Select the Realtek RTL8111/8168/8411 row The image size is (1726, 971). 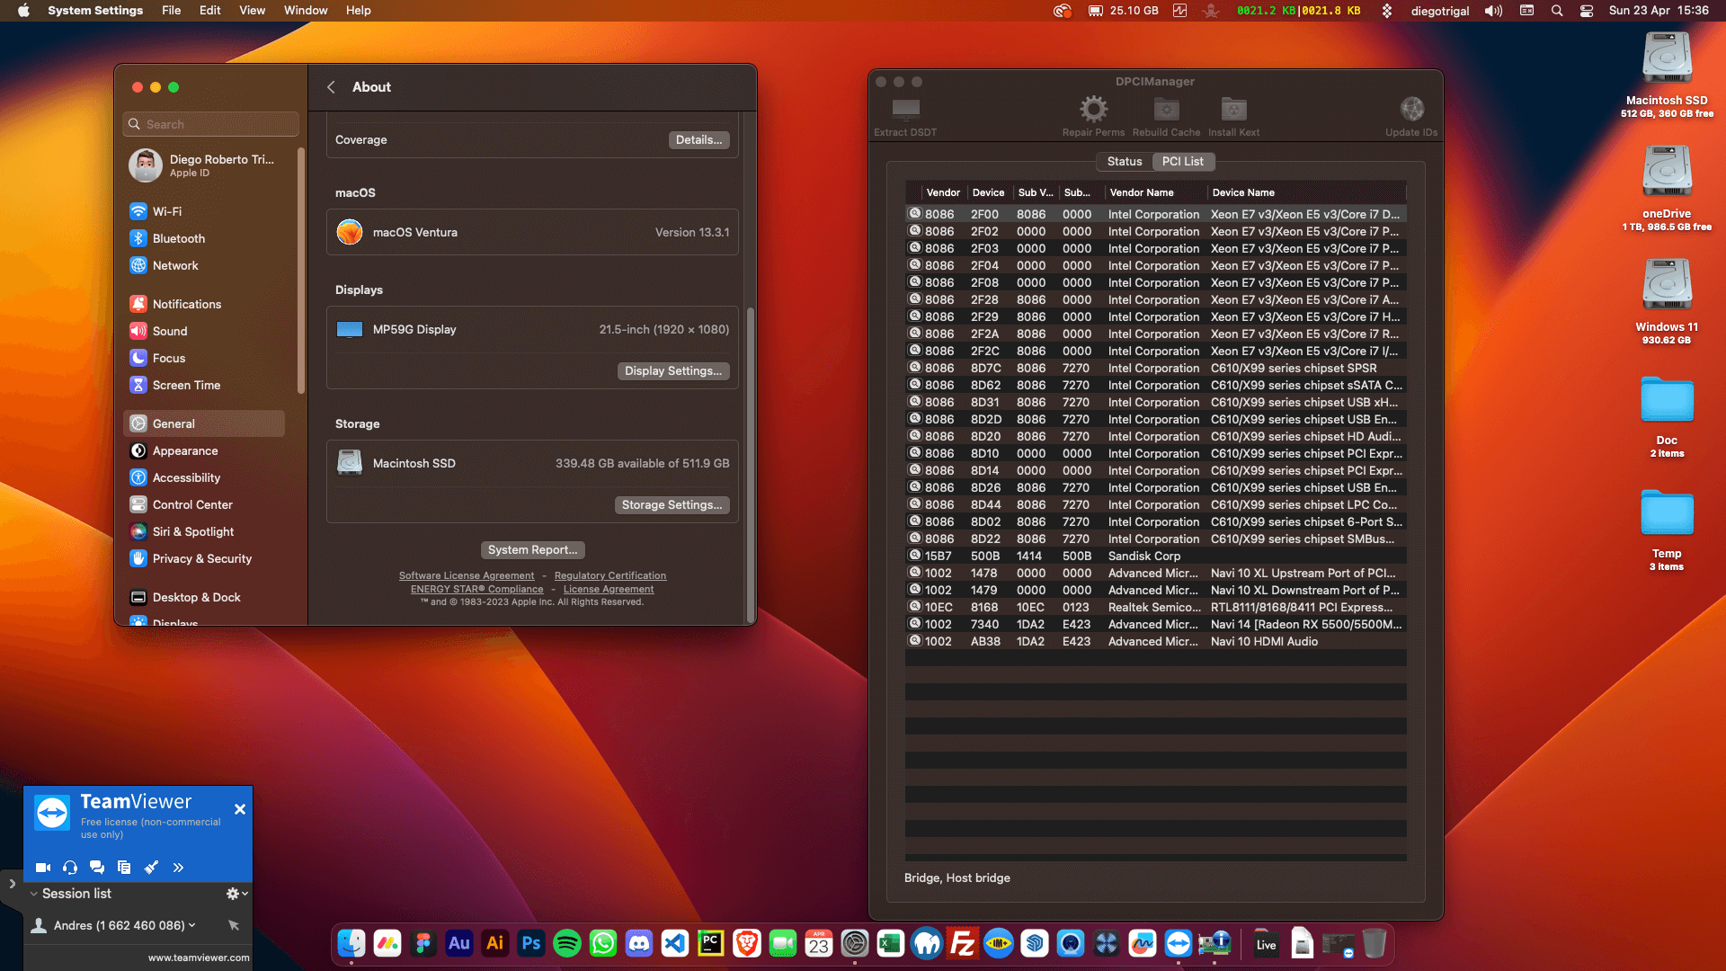1155,608
